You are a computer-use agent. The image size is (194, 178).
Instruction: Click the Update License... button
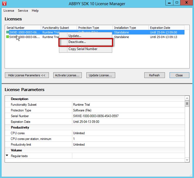coord(101,75)
